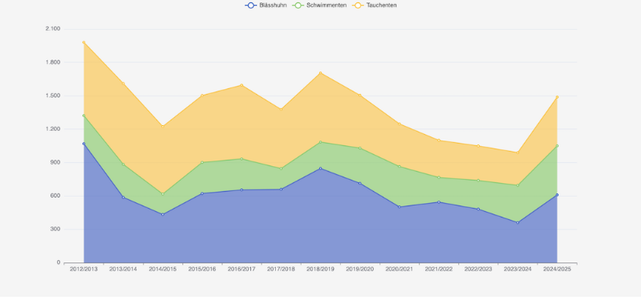Click the Schwimmenten data point at 2014/2015
Viewport: 641px width, 297px height.
(163, 194)
